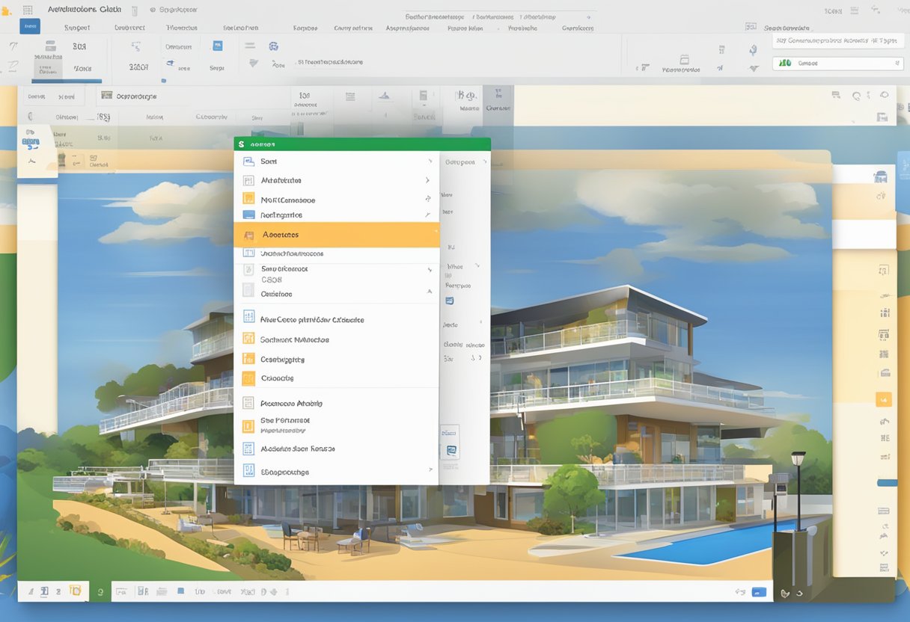Click the blue monitor icon beside the first menu entry
This screenshot has width=910, height=622.
[x=248, y=161]
